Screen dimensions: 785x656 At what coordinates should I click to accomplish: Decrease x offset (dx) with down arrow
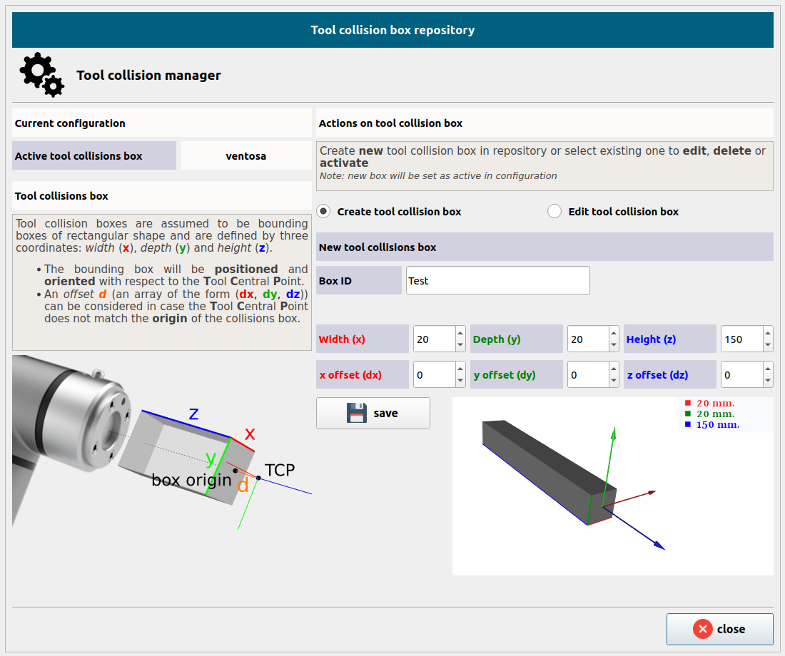tap(460, 381)
